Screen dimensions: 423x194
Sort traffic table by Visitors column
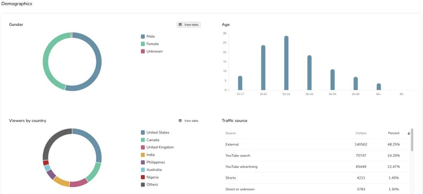tap(361, 133)
